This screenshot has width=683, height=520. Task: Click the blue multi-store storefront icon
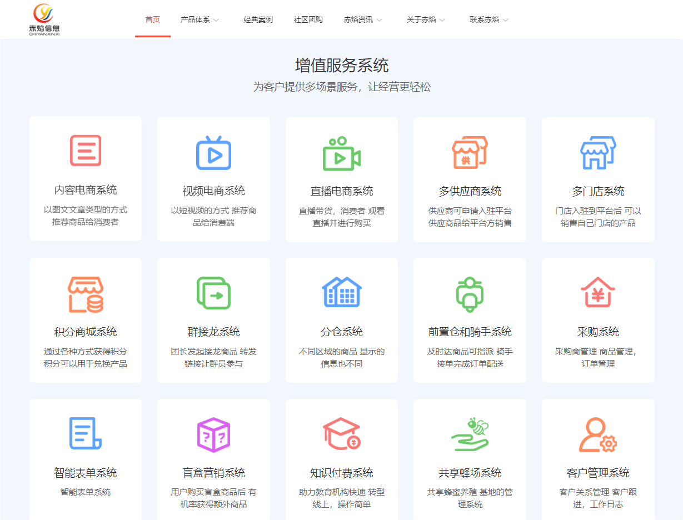597,153
